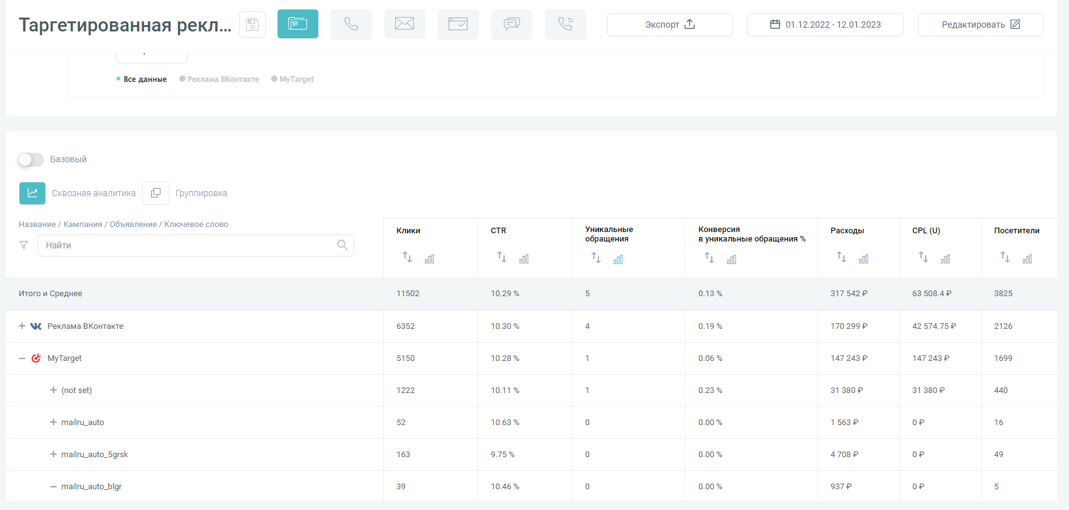This screenshot has height=510, width=1069.
Task: Click the Найти search field
Action: click(189, 245)
